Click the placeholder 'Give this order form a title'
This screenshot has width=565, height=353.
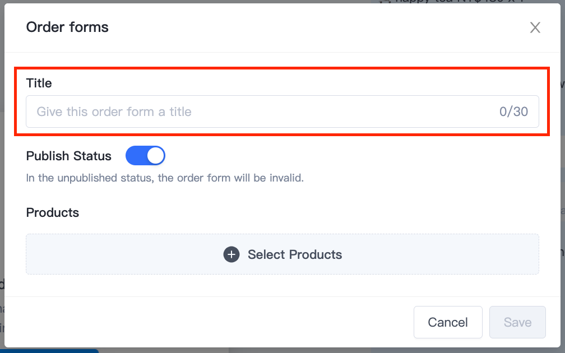tap(114, 112)
